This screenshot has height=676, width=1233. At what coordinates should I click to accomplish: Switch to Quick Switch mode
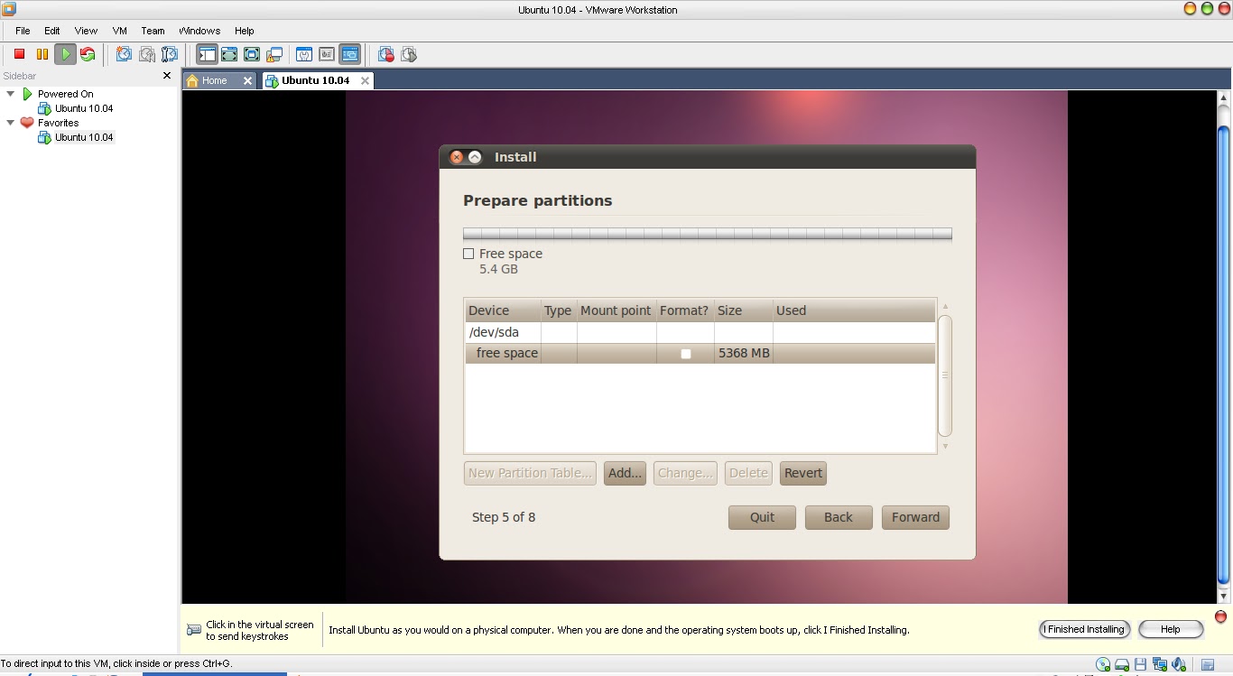tap(229, 54)
